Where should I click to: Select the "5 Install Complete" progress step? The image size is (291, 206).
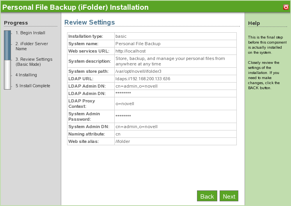33,86
